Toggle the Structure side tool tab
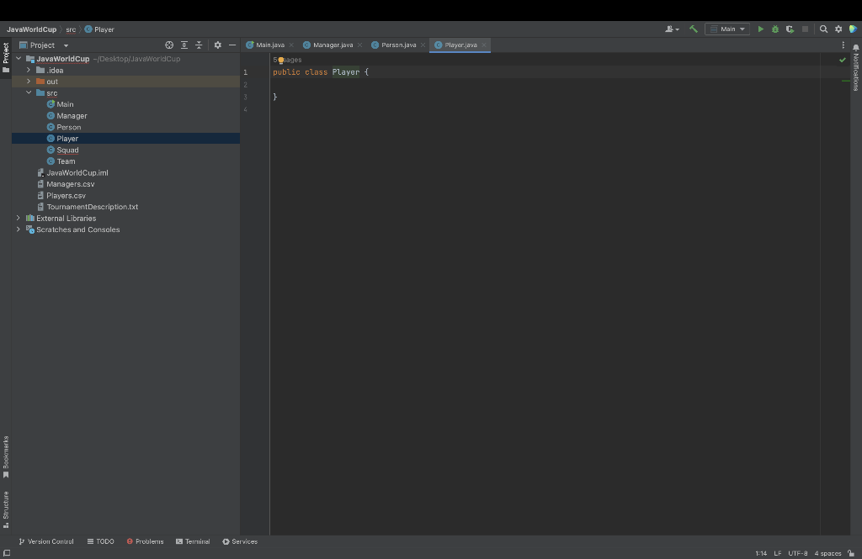Viewport: 862px width, 559px height. click(6, 509)
